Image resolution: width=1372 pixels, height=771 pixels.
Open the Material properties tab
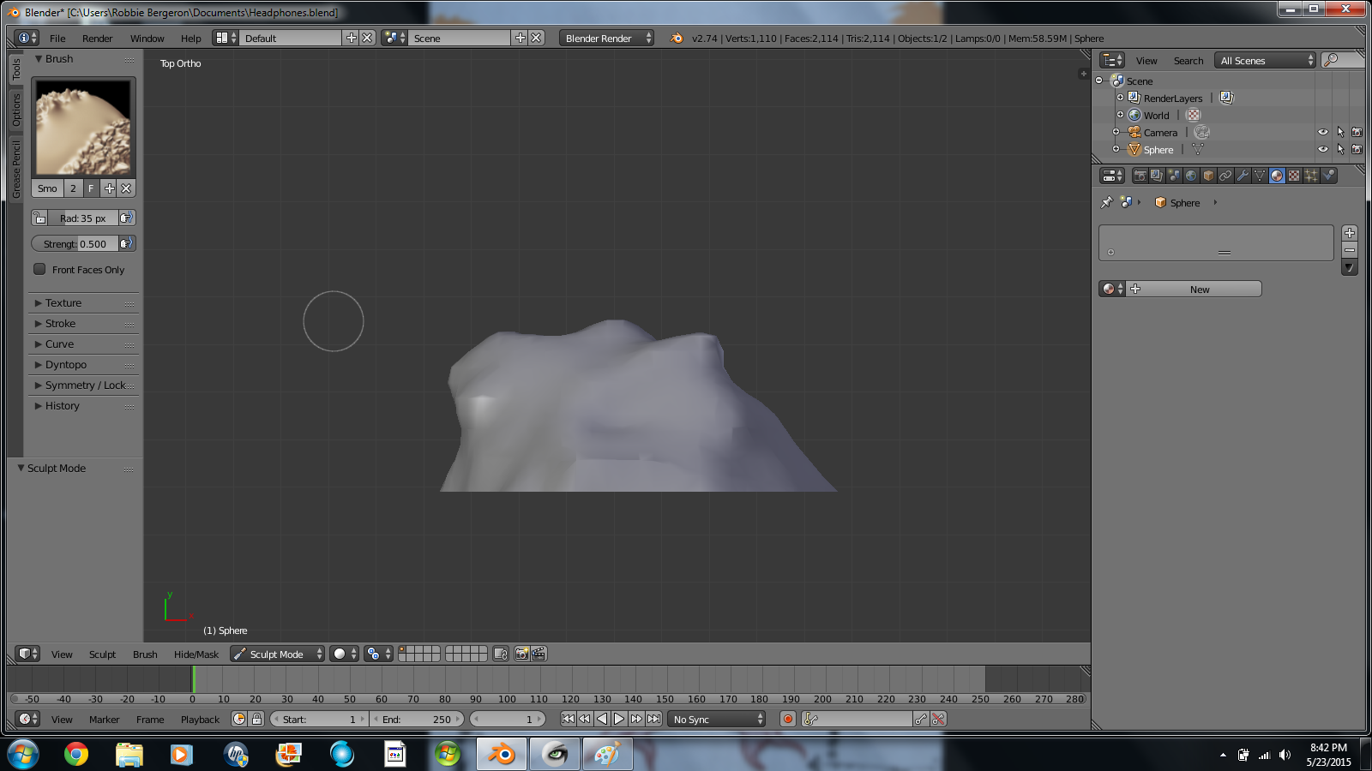tap(1277, 176)
